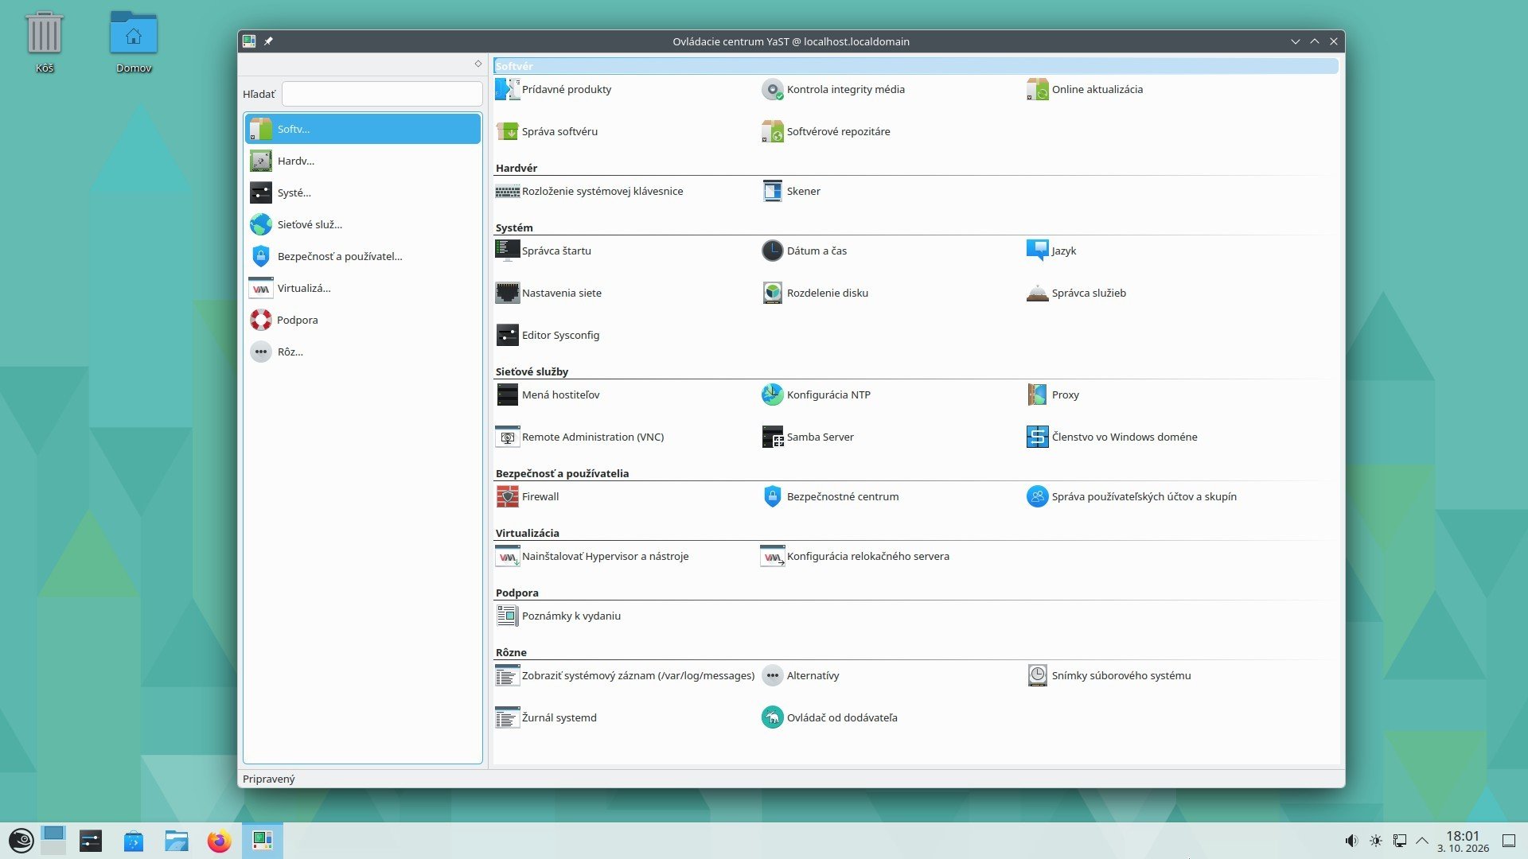Open Konfigurácia NTP
Viewport: 1528px width, 859px height.
click(x=816, y=395)
